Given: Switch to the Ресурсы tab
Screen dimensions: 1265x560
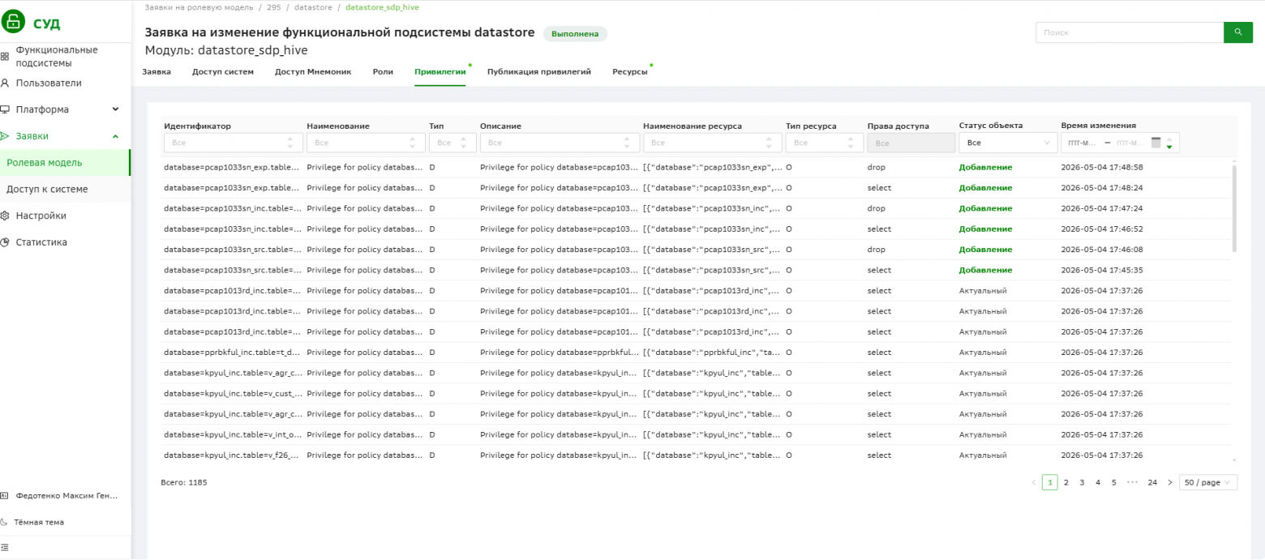Looking at the screenshot, I should tap(630, 72).
